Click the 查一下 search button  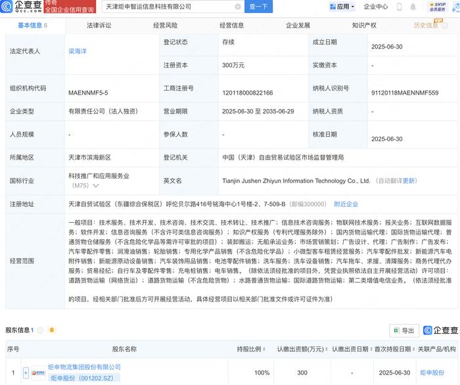258,7
